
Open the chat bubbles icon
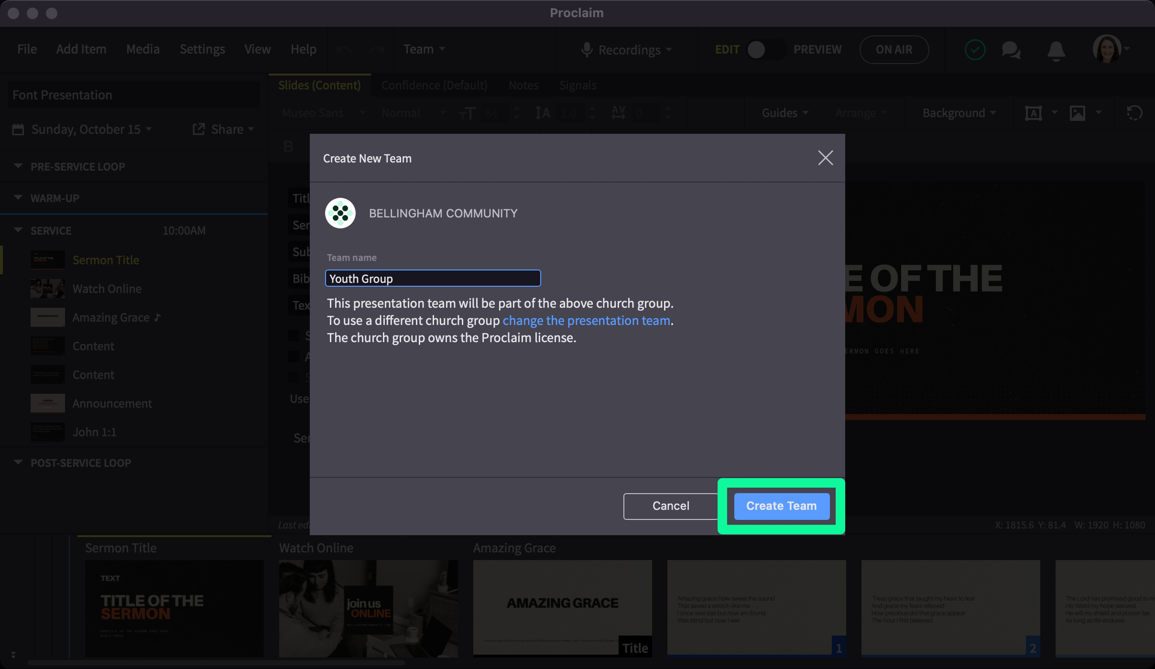coord(1012,50)
